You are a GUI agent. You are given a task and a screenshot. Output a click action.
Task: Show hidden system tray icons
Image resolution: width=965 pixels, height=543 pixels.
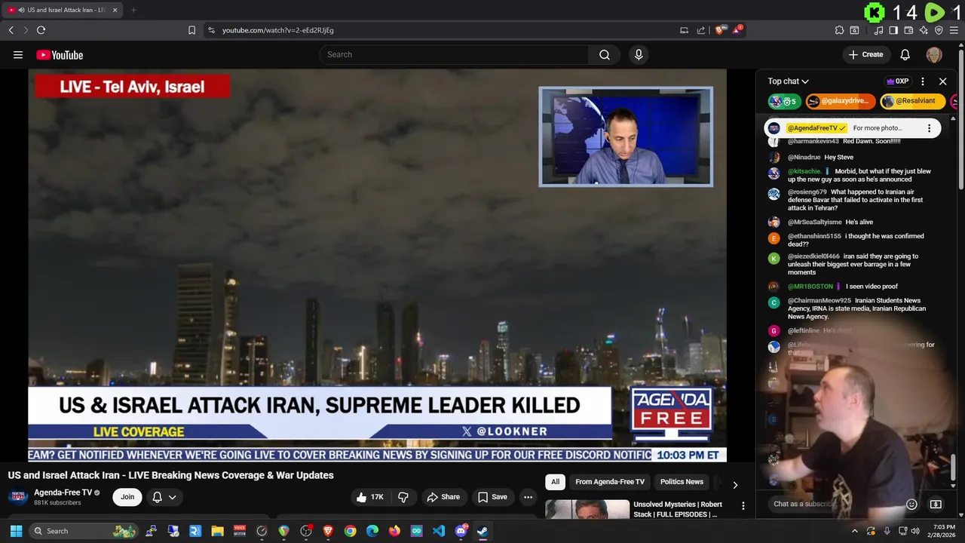point(855,531)
